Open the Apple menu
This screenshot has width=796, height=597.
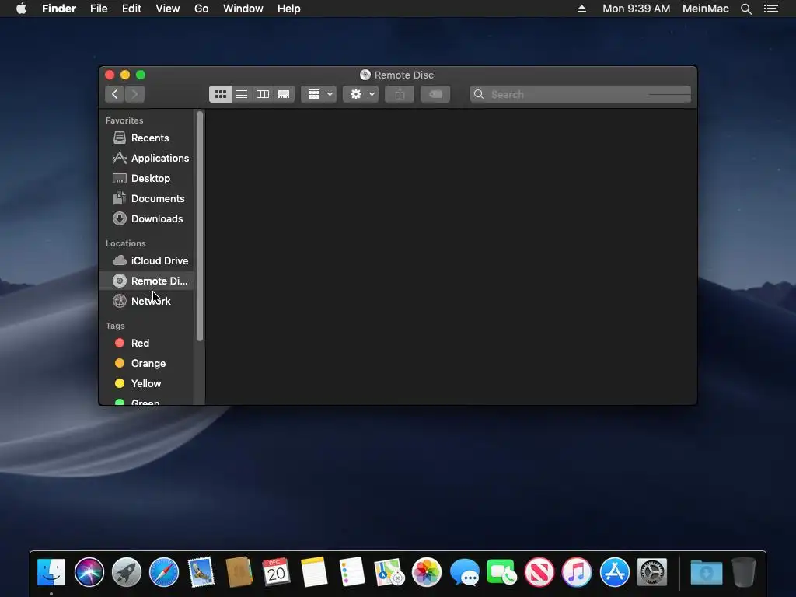[x=21, y=9]
